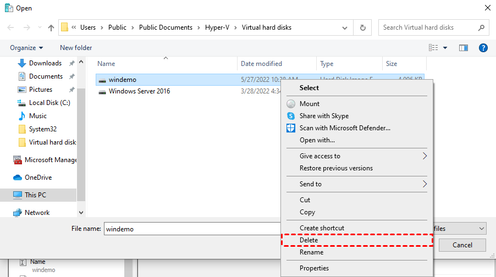Click the File name input field

(x=192, y=229)
